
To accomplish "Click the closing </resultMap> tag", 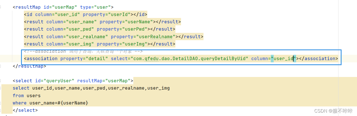I will [x=29, y=66].
